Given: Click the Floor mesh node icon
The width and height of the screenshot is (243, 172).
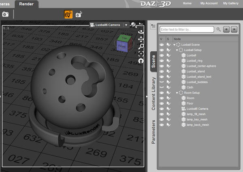Looking at the screenshot, I should 183,103.
